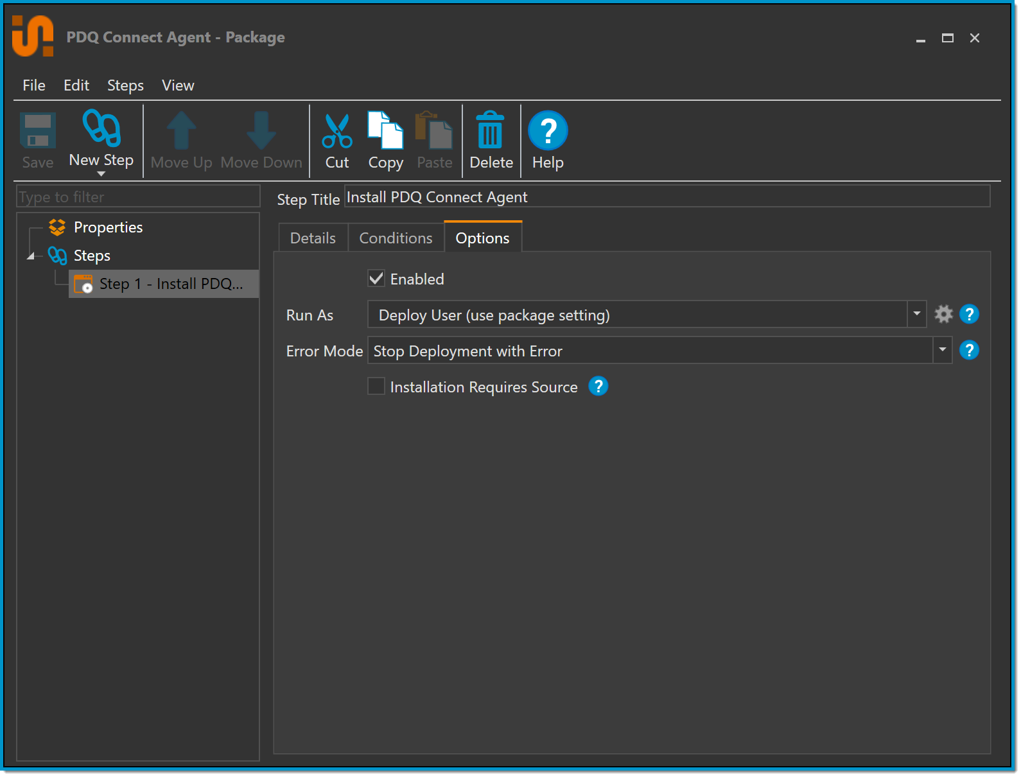Image resolution: width=1021 pixels, height=777 pixels.
Task: Click the Move Up arrow icon
Action: (181, 130)
